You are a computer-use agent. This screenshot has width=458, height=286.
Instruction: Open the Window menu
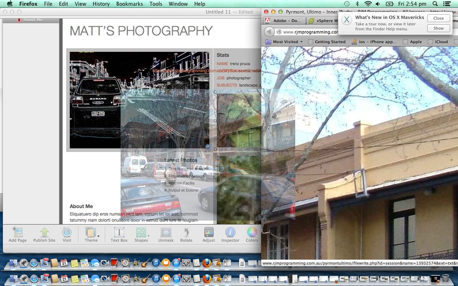click(178, 4)
